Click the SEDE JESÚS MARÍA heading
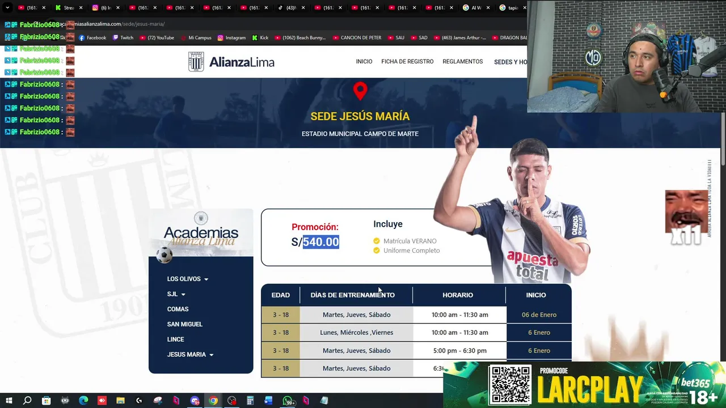The width and height of the screenshot is (726, 408). [360, 116]
